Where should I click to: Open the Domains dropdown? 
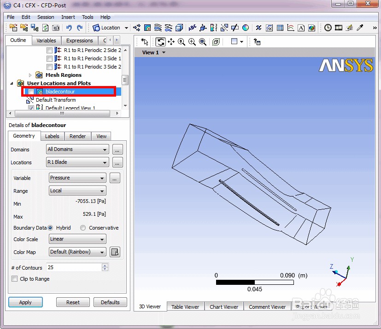77,149
